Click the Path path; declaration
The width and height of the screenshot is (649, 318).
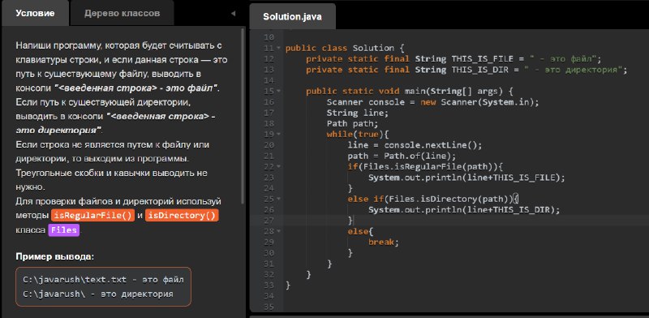click(x=352, y=123)
